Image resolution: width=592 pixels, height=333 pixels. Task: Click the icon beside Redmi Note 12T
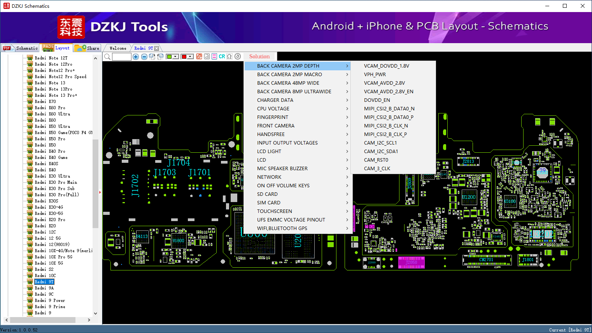tap(30, 58)
